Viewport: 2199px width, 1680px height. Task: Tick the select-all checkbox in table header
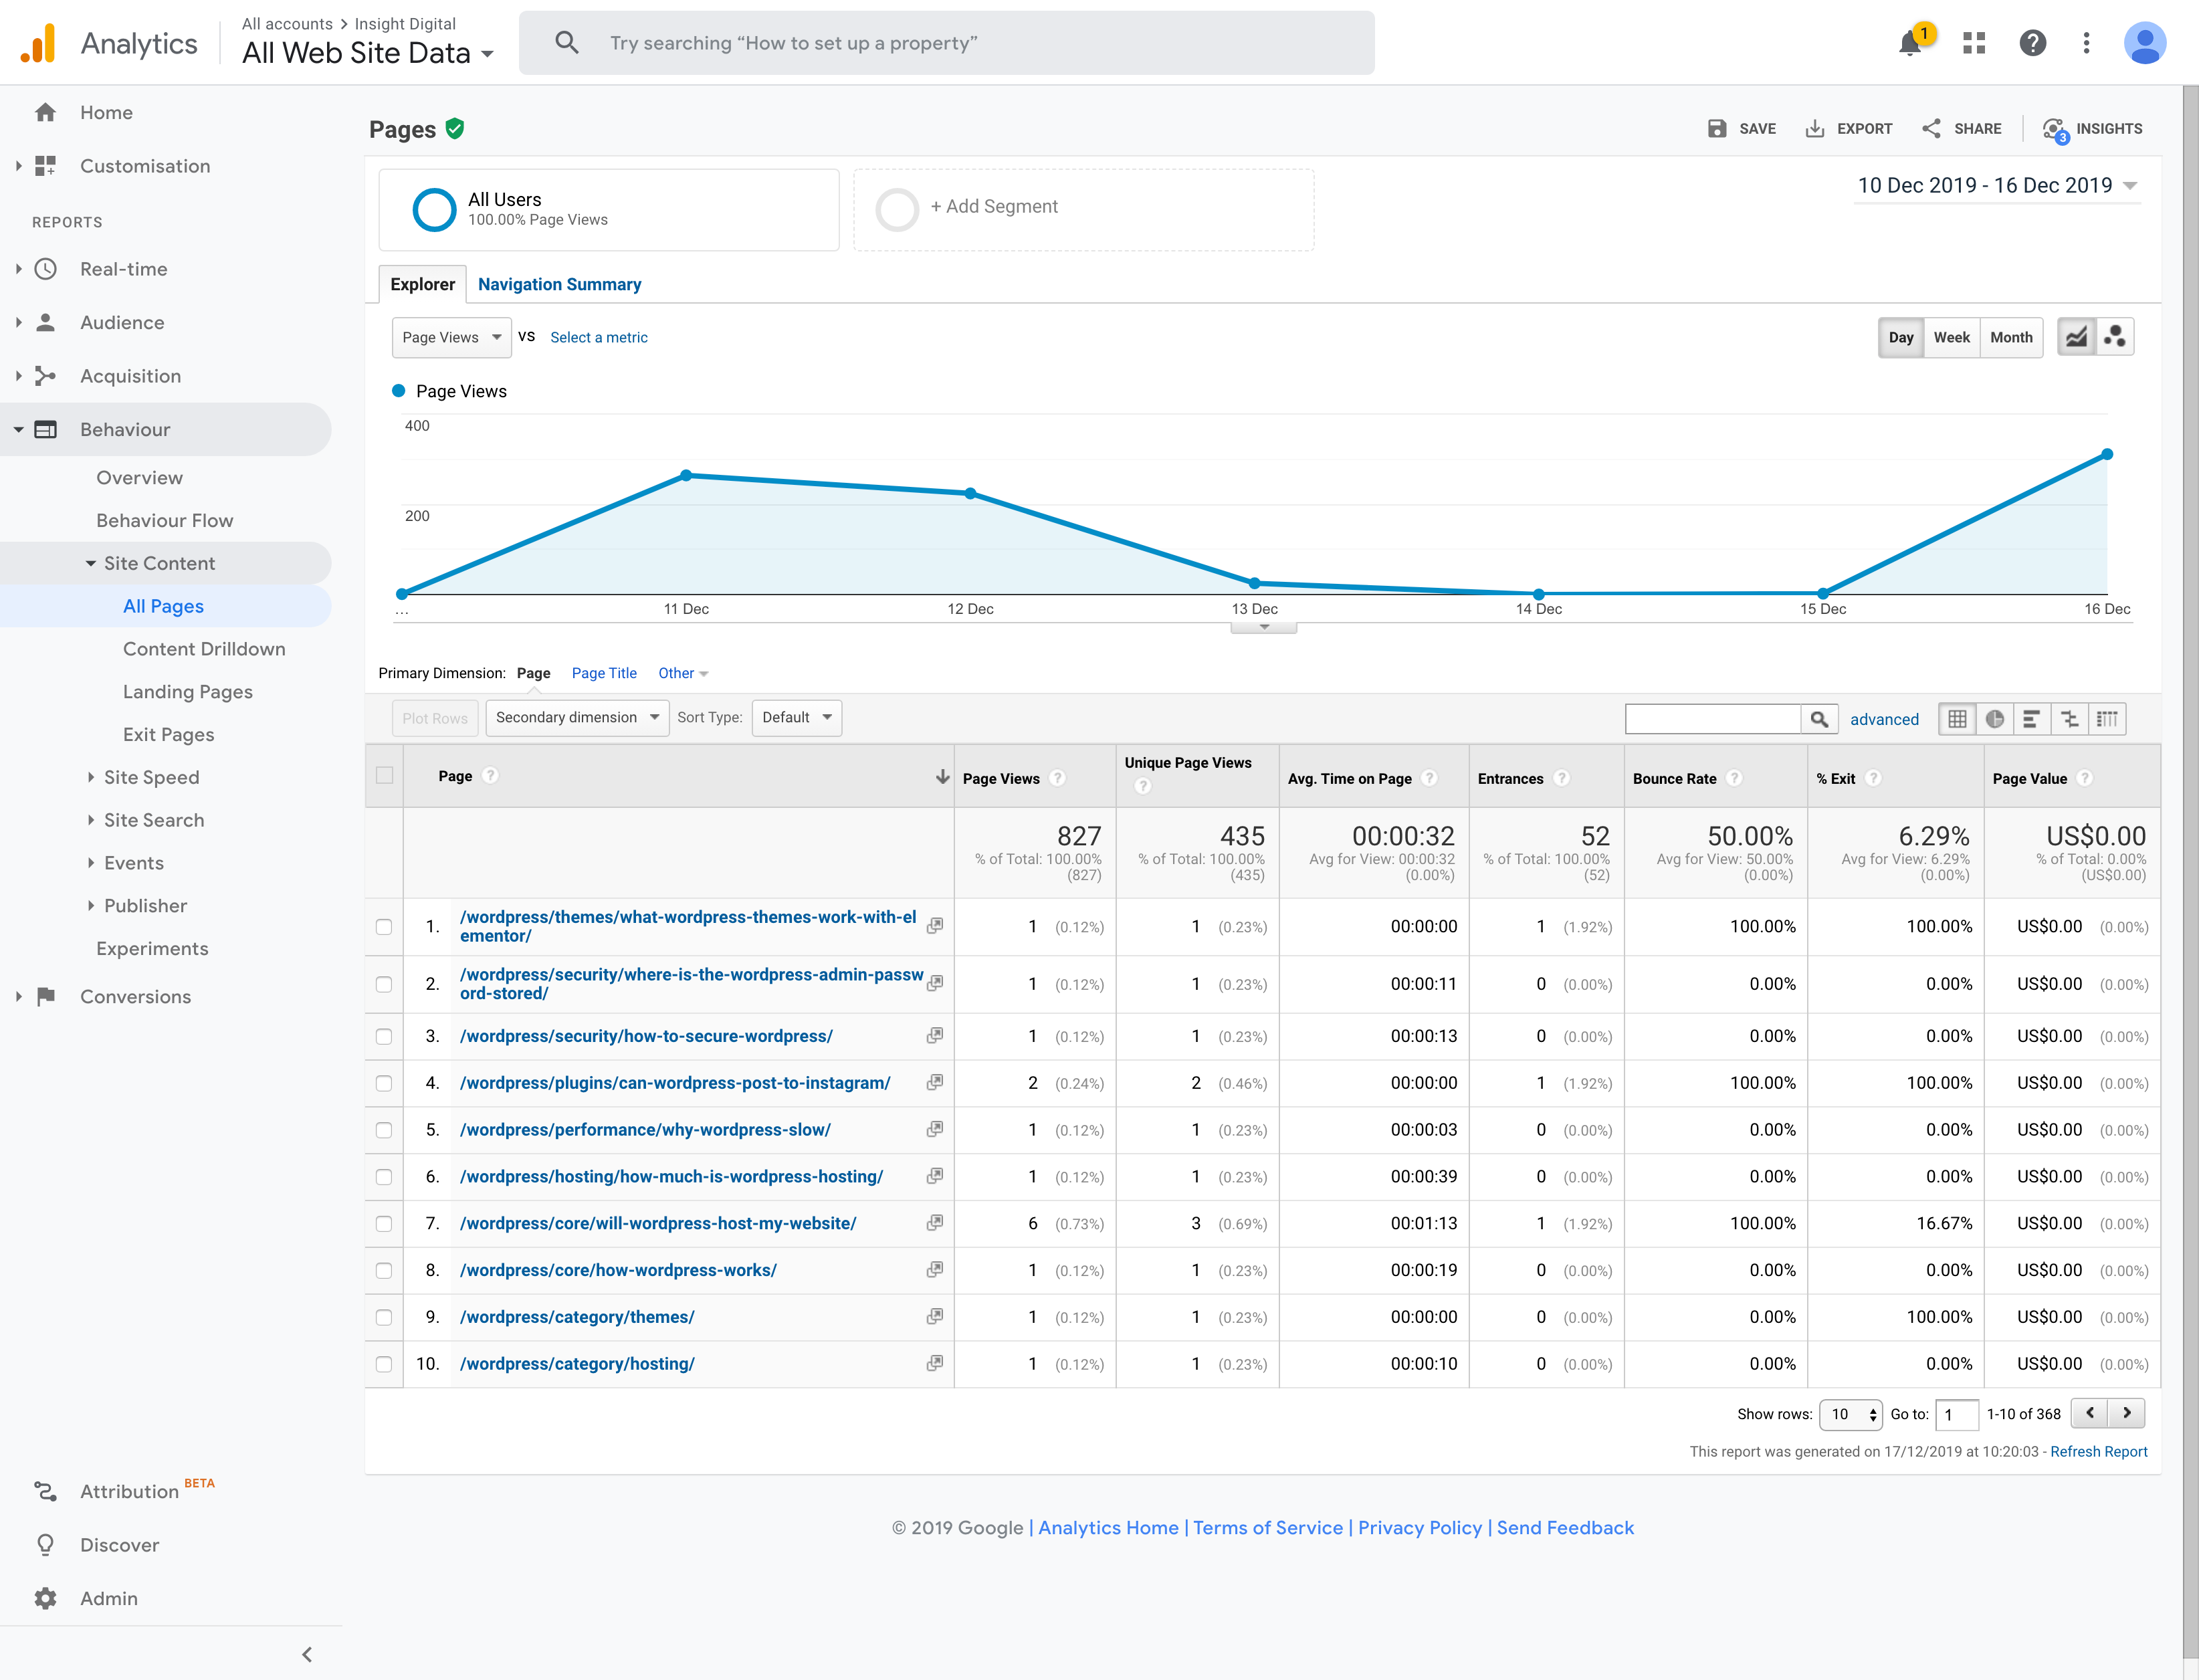click(384, 775)
